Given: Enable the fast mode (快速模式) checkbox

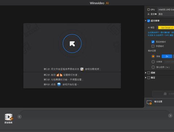Looking at the screenshot, I should 153,46.
